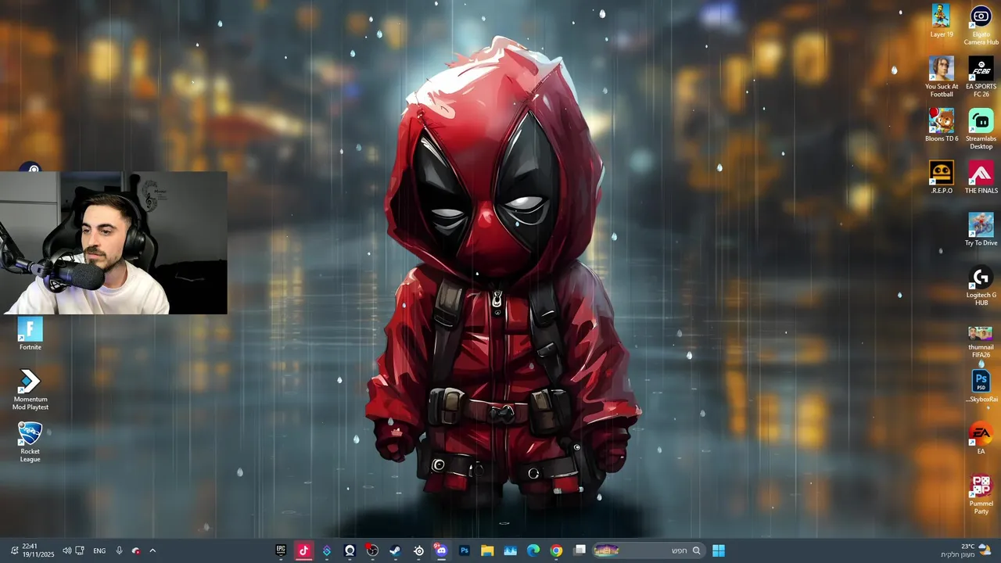Open File Explorer from taskbar
The image size is (1001, 563).
coord(487,550)
